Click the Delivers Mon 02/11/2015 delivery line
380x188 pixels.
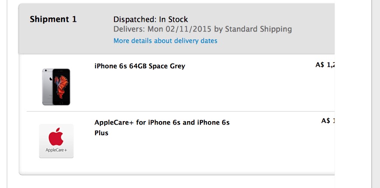coord(202,29)
